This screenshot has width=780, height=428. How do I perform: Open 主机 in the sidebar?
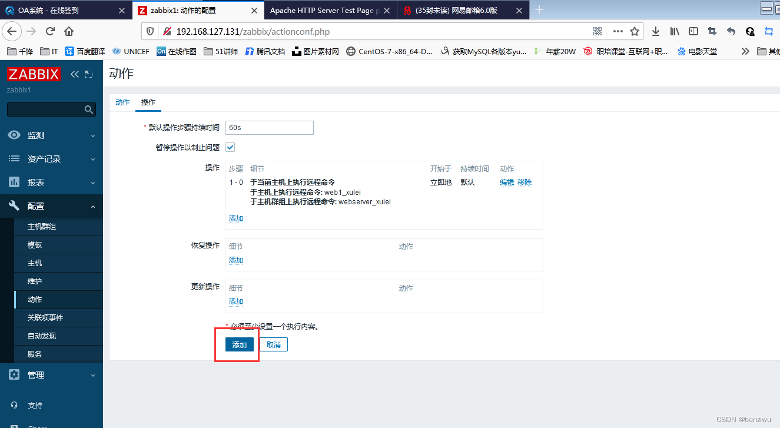58,263
